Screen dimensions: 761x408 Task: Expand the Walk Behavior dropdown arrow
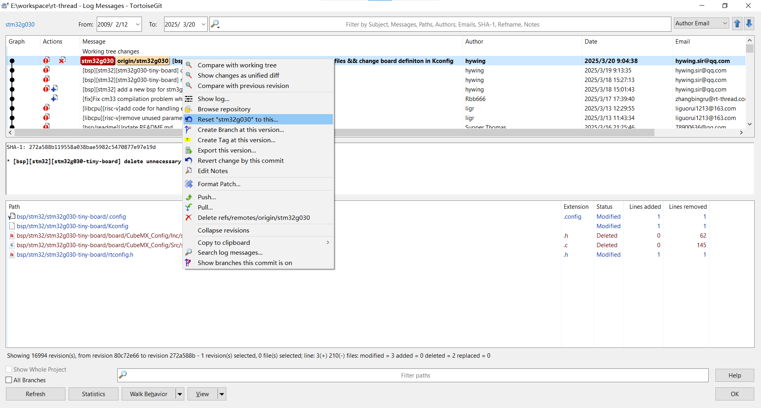pos(180,394)
